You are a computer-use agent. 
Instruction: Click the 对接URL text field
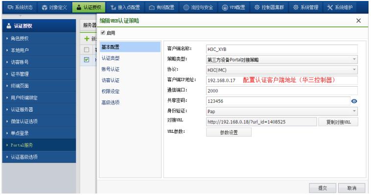coord(261,122)
